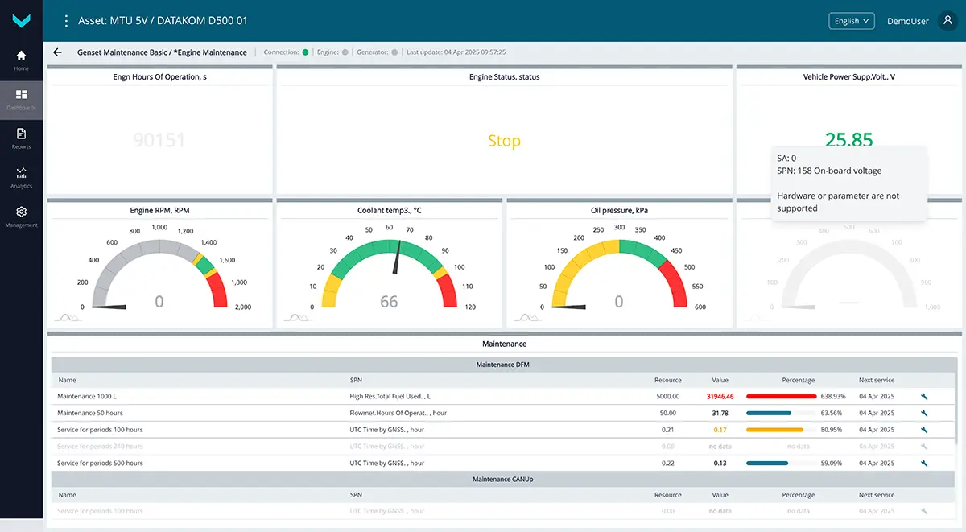Open trend chart icon on Engine RPM gauge

pos(68,318)
